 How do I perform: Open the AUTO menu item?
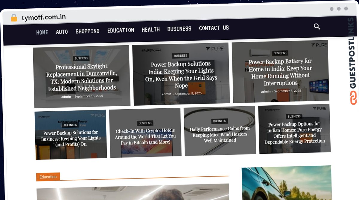(x=62, y=32)
